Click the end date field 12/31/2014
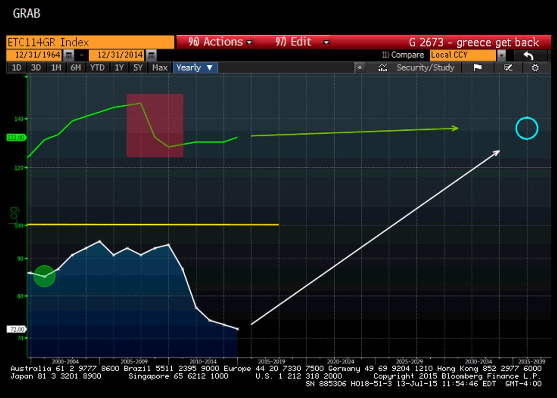Screen dimensions: 557x398 (117, 55)
